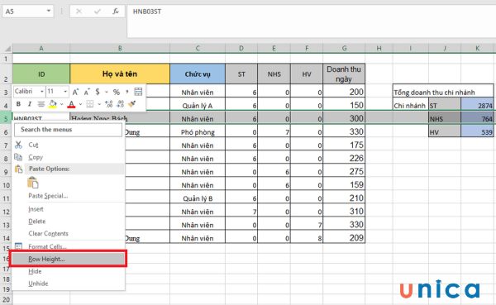Click the Cancel entry X icon
The width and height of the screenshot is (496, 305).
point(79,12)
